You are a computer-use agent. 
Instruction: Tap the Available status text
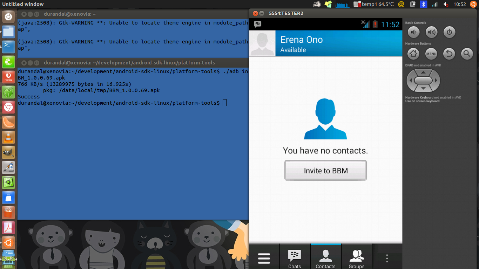(293, 50)
